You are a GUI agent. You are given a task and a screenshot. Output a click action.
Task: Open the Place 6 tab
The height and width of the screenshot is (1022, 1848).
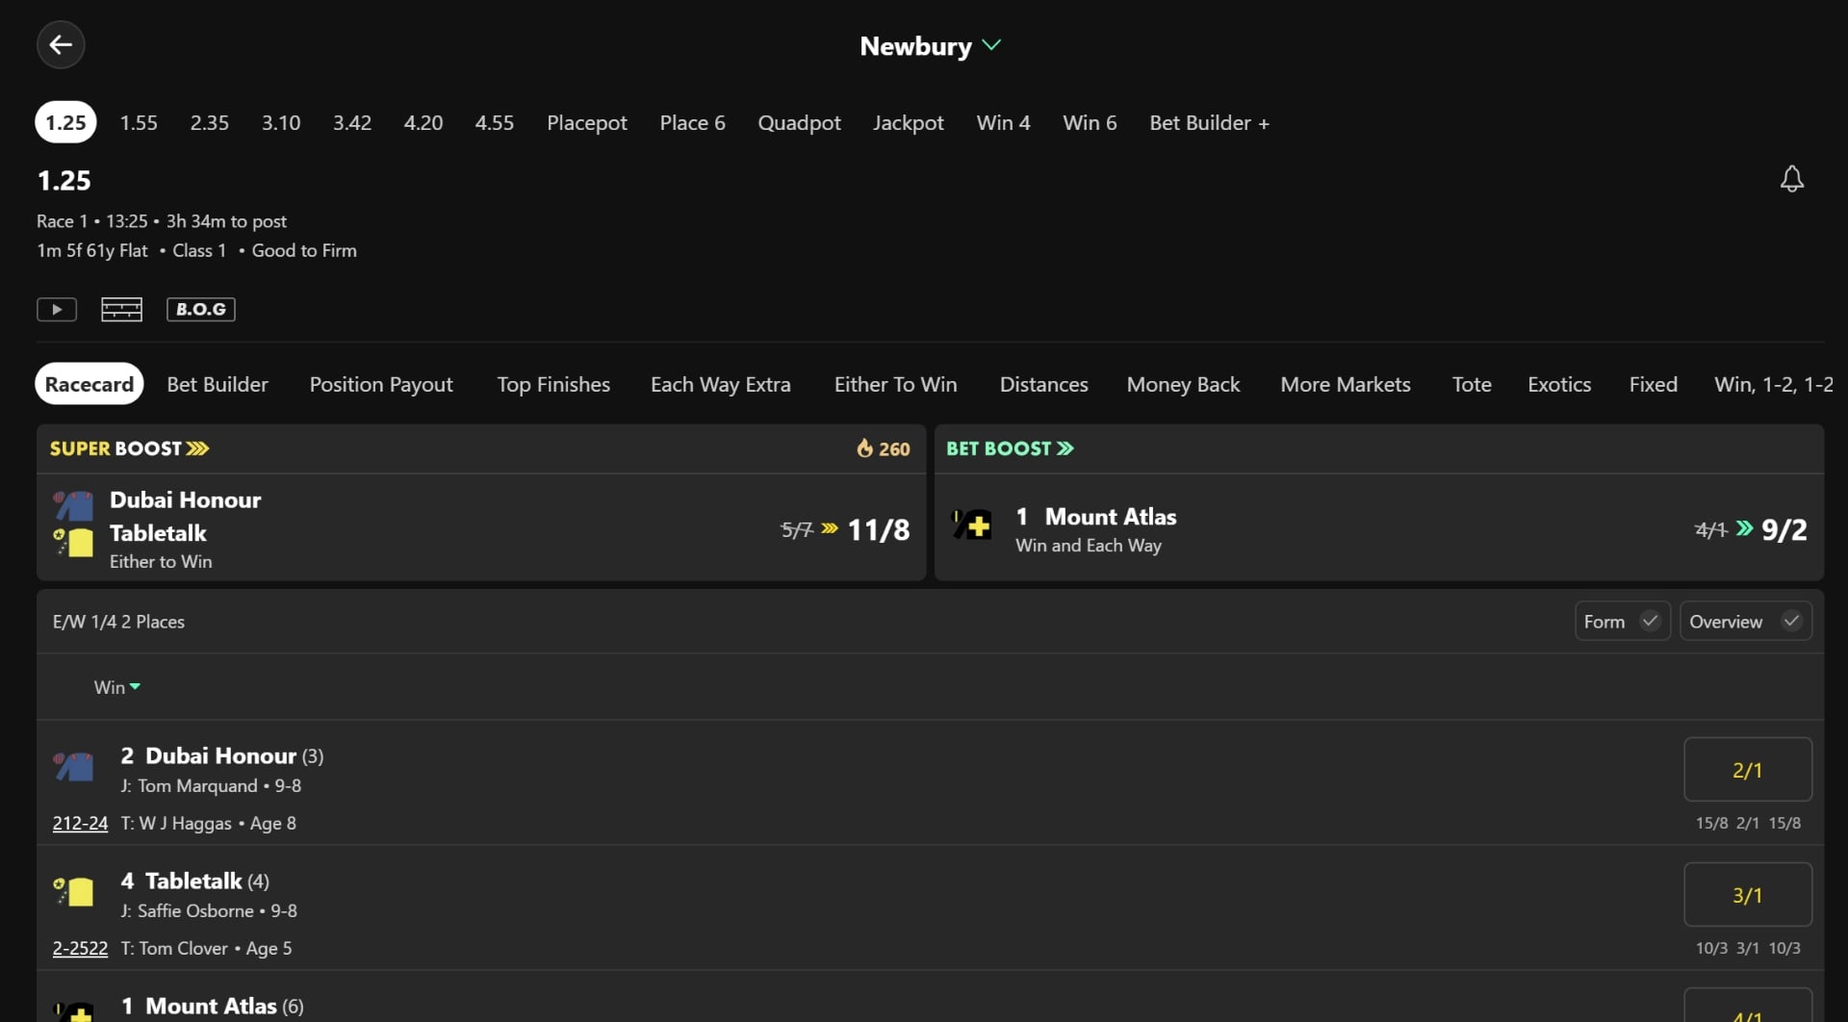692,122
